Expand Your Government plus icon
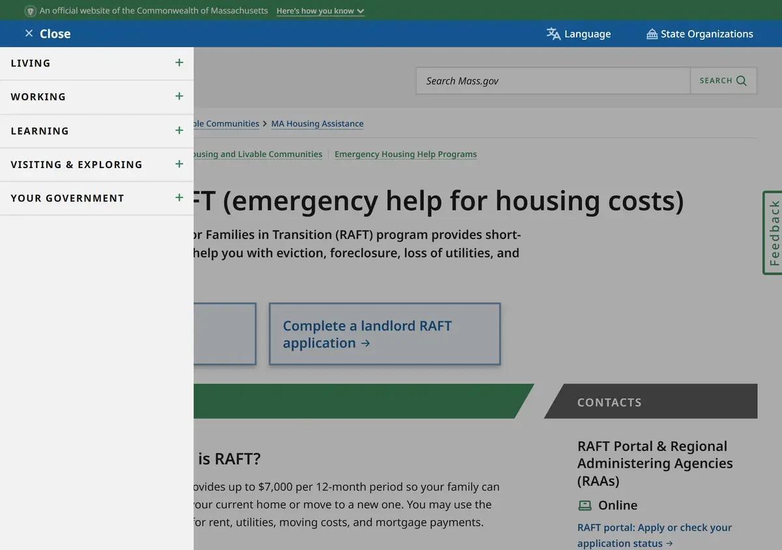 (x=179, y=197)
